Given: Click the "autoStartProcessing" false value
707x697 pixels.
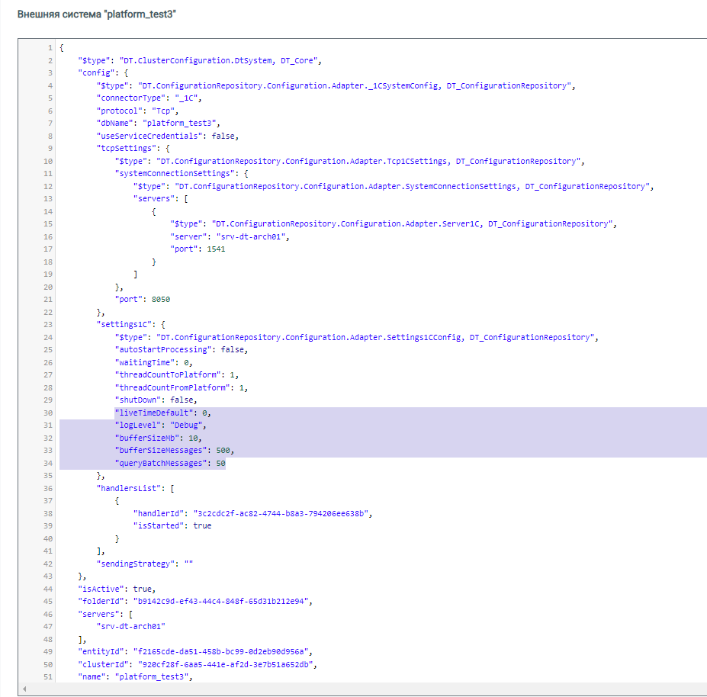Looking at the screenshot, I should (234, 349).
